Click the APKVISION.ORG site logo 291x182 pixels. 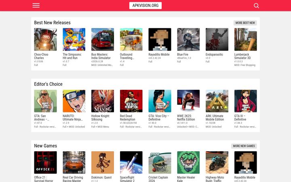(x=145, y=5)
